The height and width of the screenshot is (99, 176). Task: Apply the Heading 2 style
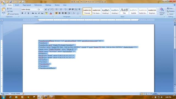(115, 11)
